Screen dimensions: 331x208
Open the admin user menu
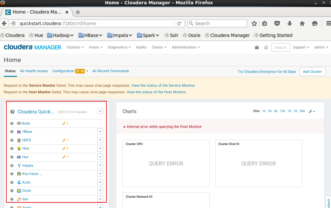click(x=321, y=47)
